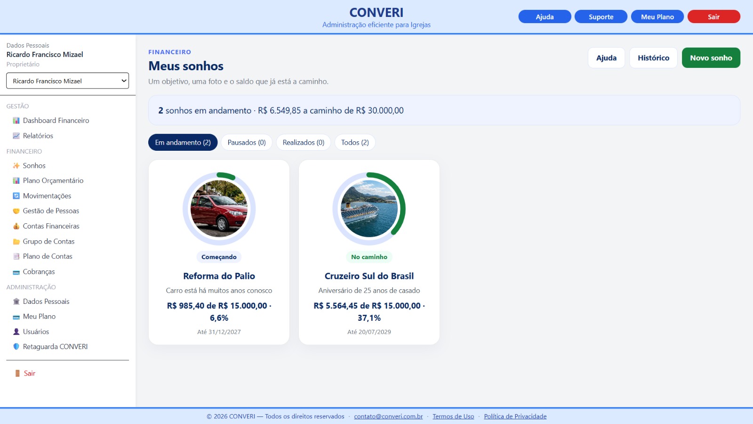Select the Sonhos sidebar label
Viewport: 753px width, 424px height.
tap(34, 166)
